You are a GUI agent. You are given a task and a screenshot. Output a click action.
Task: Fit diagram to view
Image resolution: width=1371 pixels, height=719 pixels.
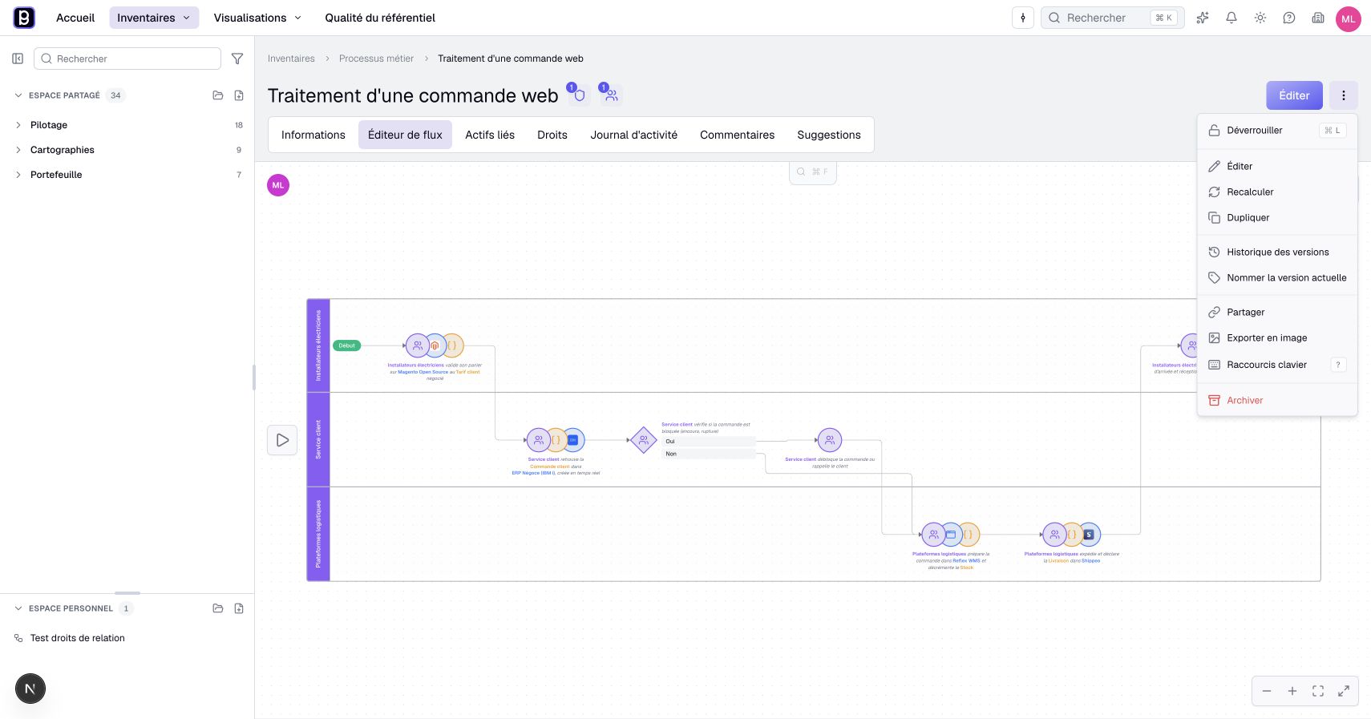[1318, 691]
